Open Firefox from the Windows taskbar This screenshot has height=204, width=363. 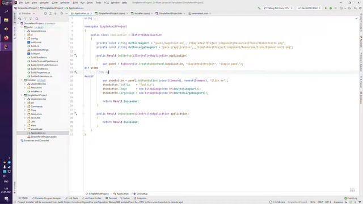6,38
